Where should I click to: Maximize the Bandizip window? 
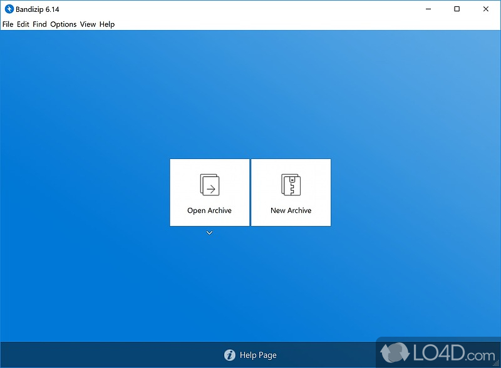tap(457, 9)
